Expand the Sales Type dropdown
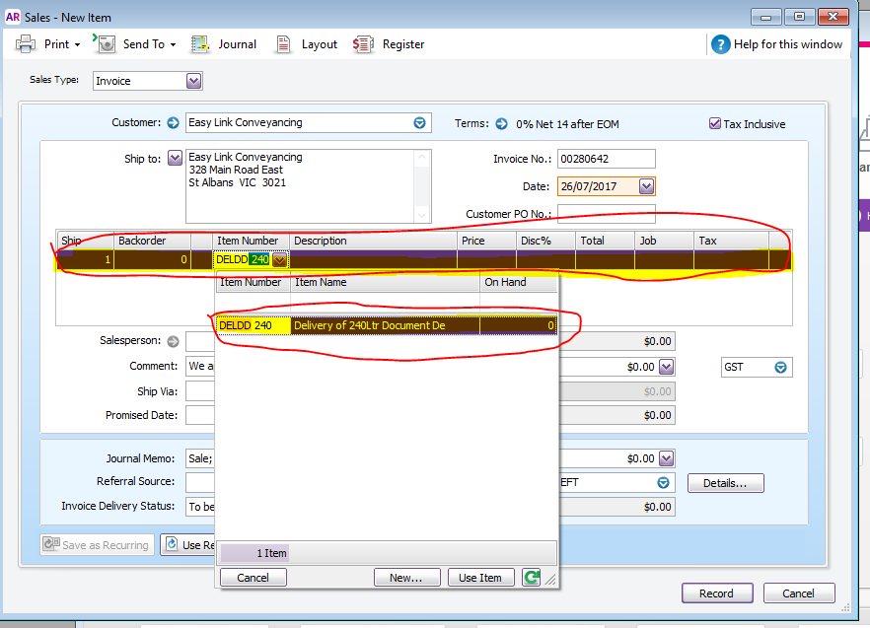 193,81
